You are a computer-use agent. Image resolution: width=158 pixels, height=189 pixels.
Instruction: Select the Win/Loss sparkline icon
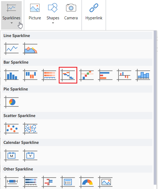pos(30,75)
